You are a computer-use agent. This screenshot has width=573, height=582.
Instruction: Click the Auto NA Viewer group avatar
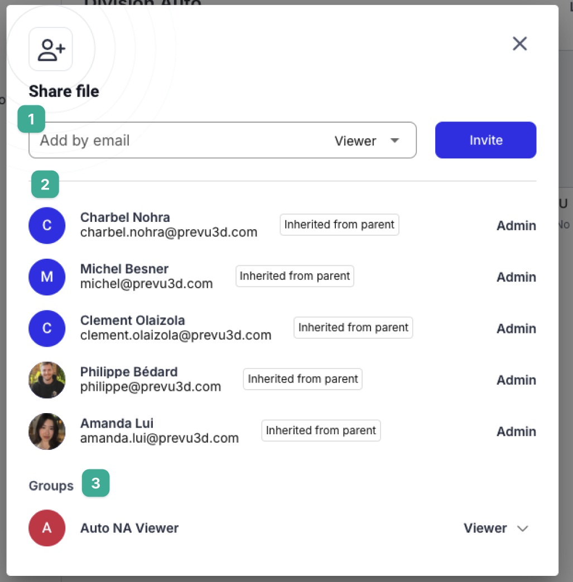click(x=47, y=528)
